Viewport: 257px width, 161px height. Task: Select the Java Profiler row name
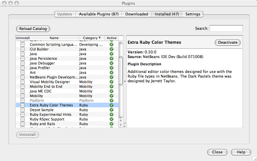[40, 68]
